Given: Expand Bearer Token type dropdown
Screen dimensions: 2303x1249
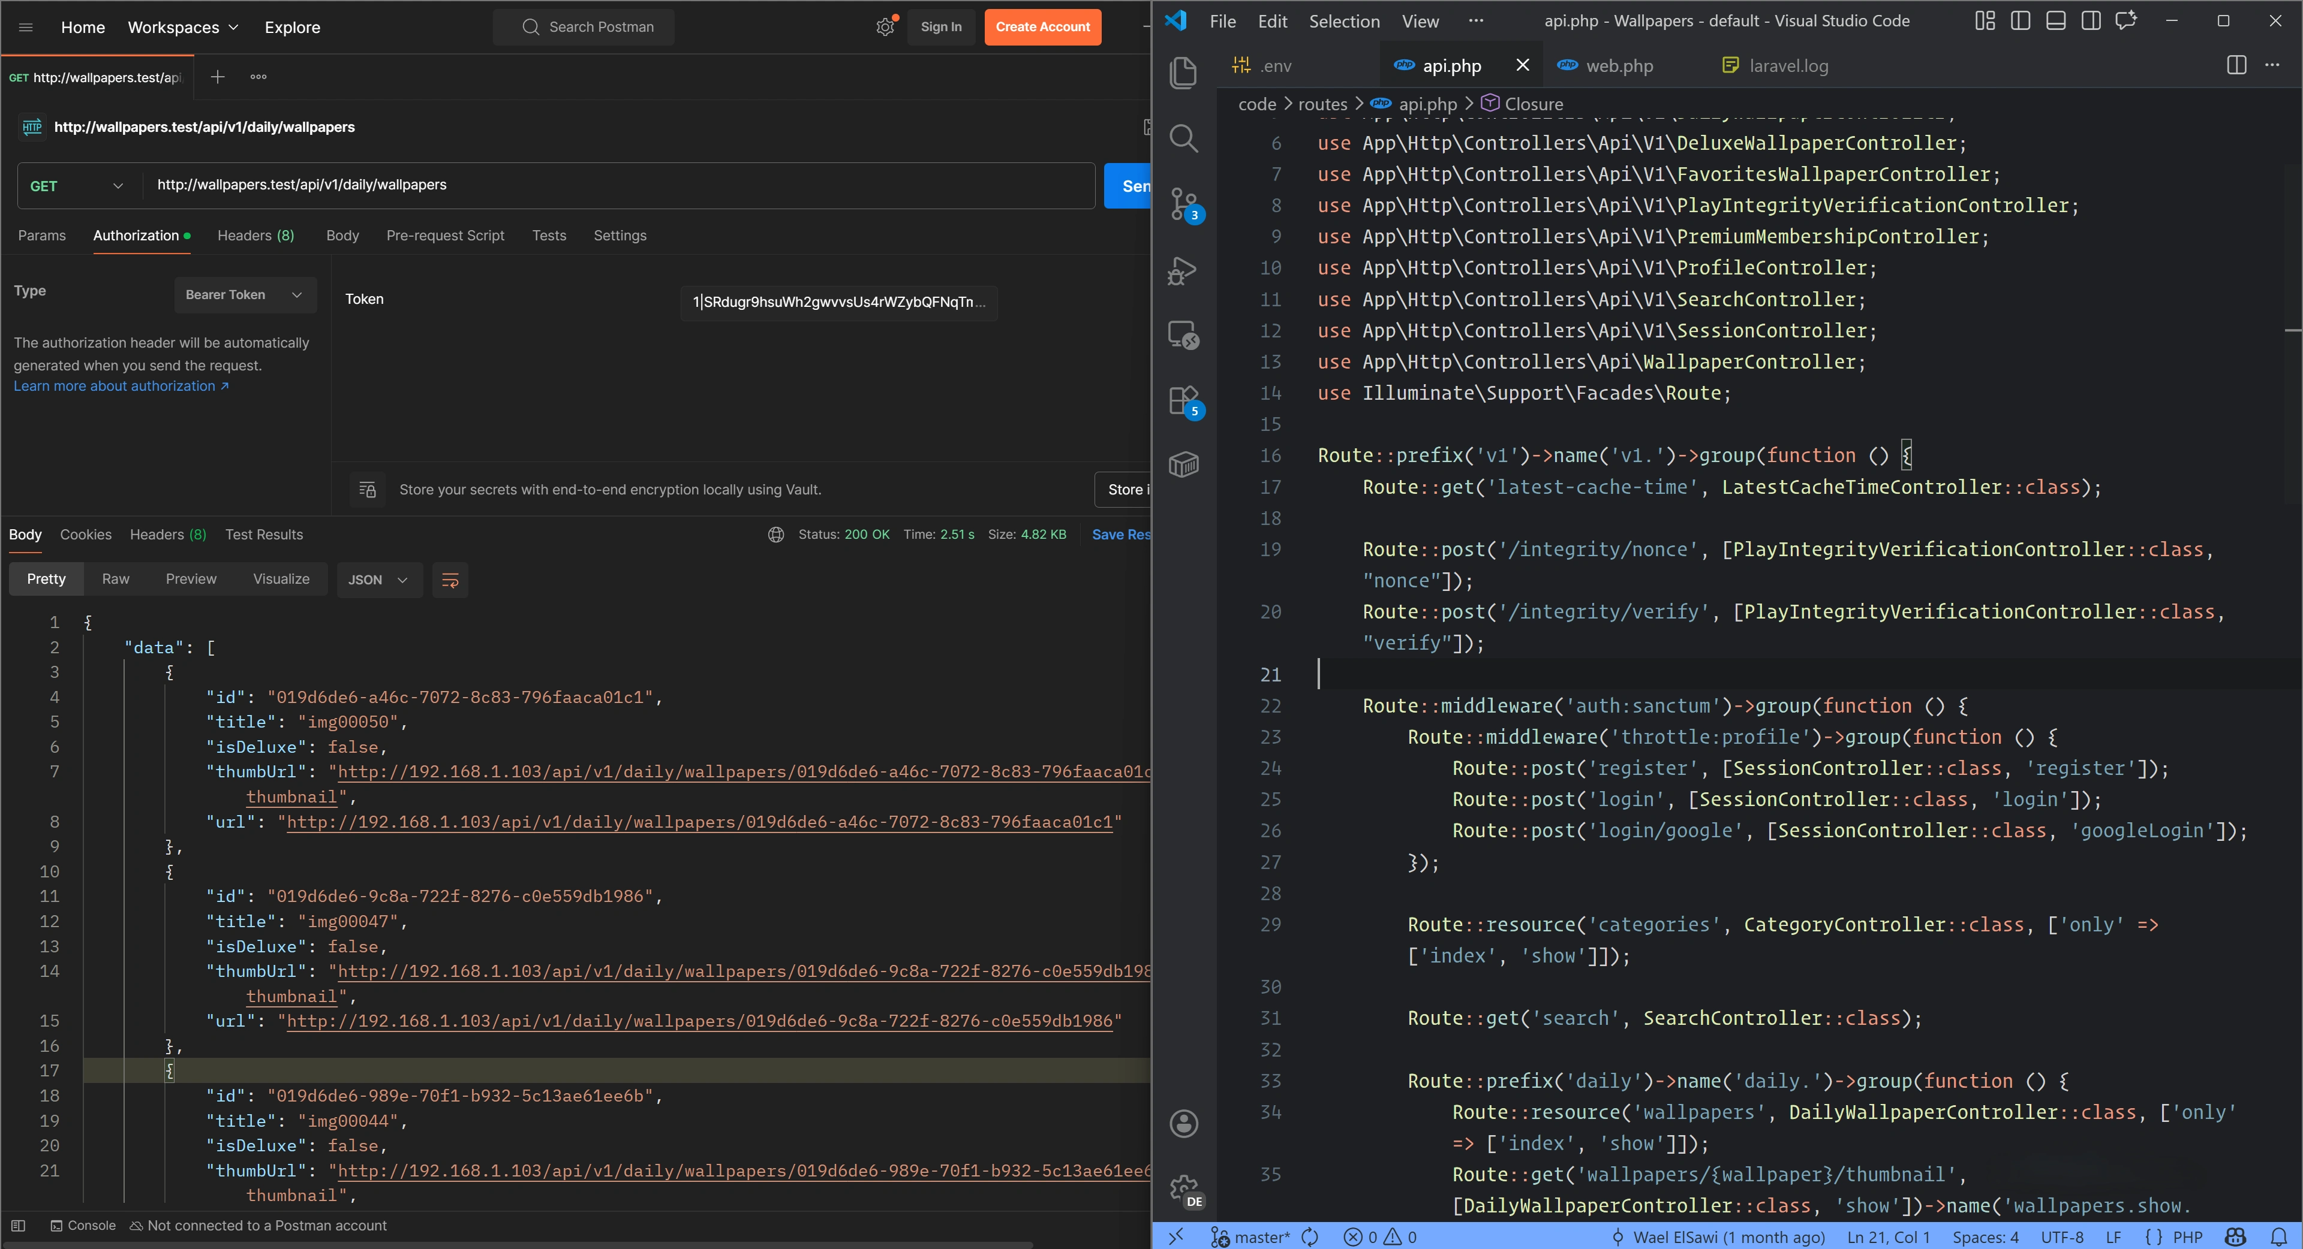Looking at the screenshot, I should coord(244,295).
